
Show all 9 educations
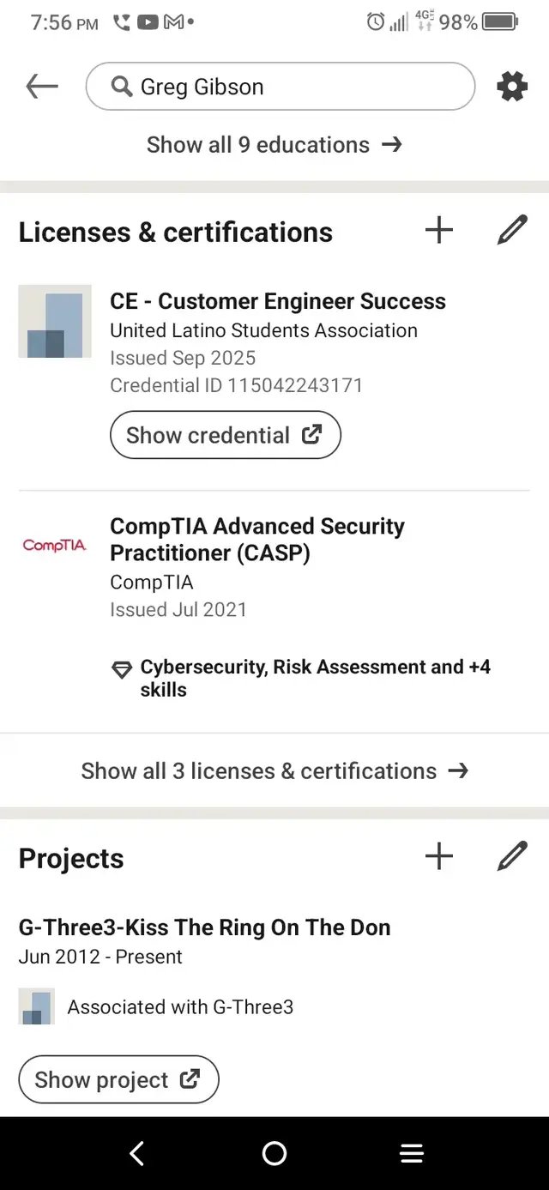(x=274, y=144)
